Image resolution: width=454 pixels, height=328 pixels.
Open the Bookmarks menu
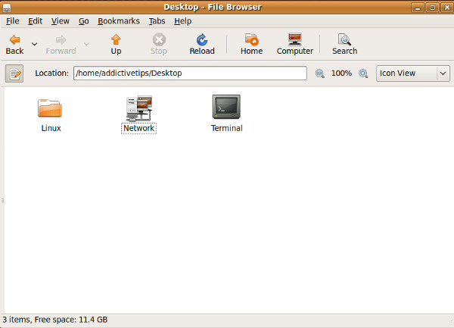(x=119, y=21)
